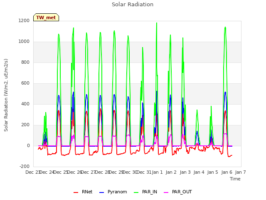The width and height of the screenshot is (266, 200).
Task: Click the Dec 26 x-axis label
Action: 74,172
